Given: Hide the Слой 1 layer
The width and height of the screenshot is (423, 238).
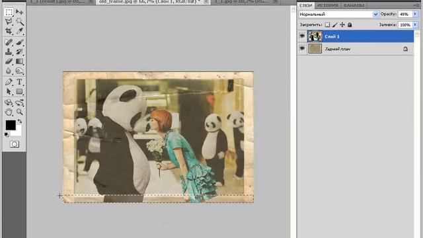Looking at the screenshot, I should point(302,36).
